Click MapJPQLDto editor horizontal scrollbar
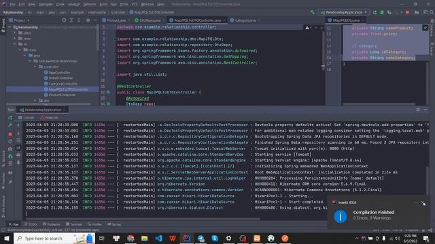Image resolution: width=435 pixels, height=244 pixels. point(379,104)
